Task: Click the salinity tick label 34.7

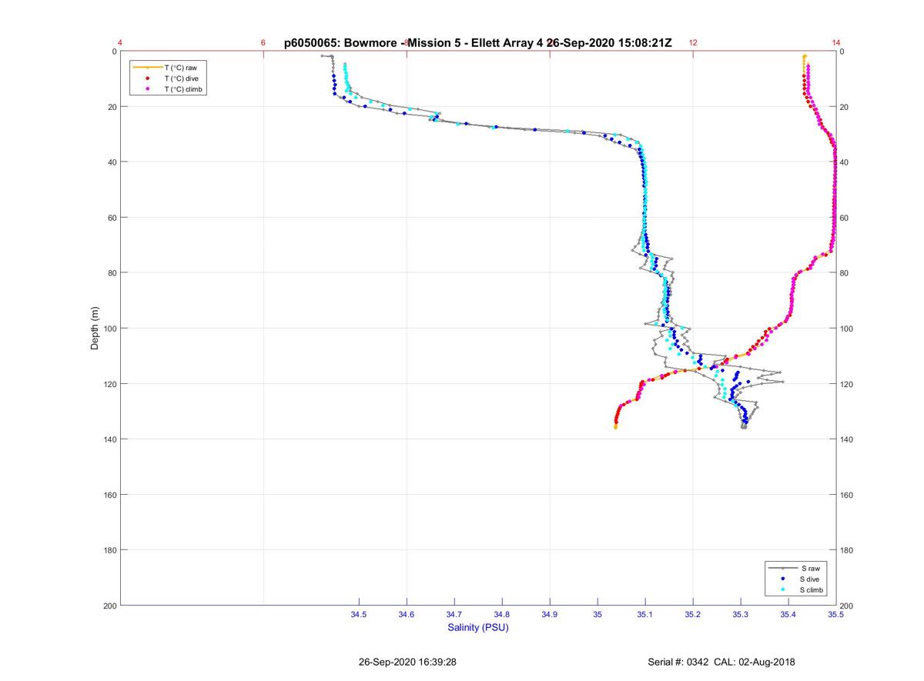Action: click(x=454, y=614)
